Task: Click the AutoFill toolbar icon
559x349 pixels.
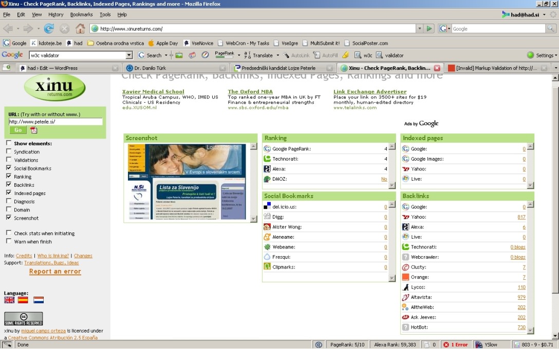Action: (x=326, y=55)
